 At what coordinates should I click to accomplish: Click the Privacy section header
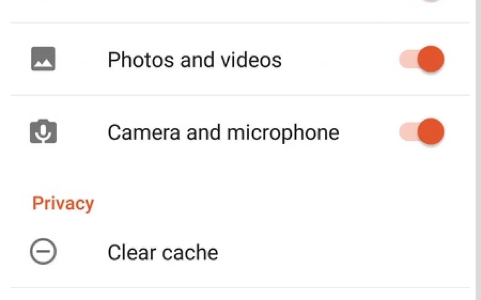tap(63, 204)
